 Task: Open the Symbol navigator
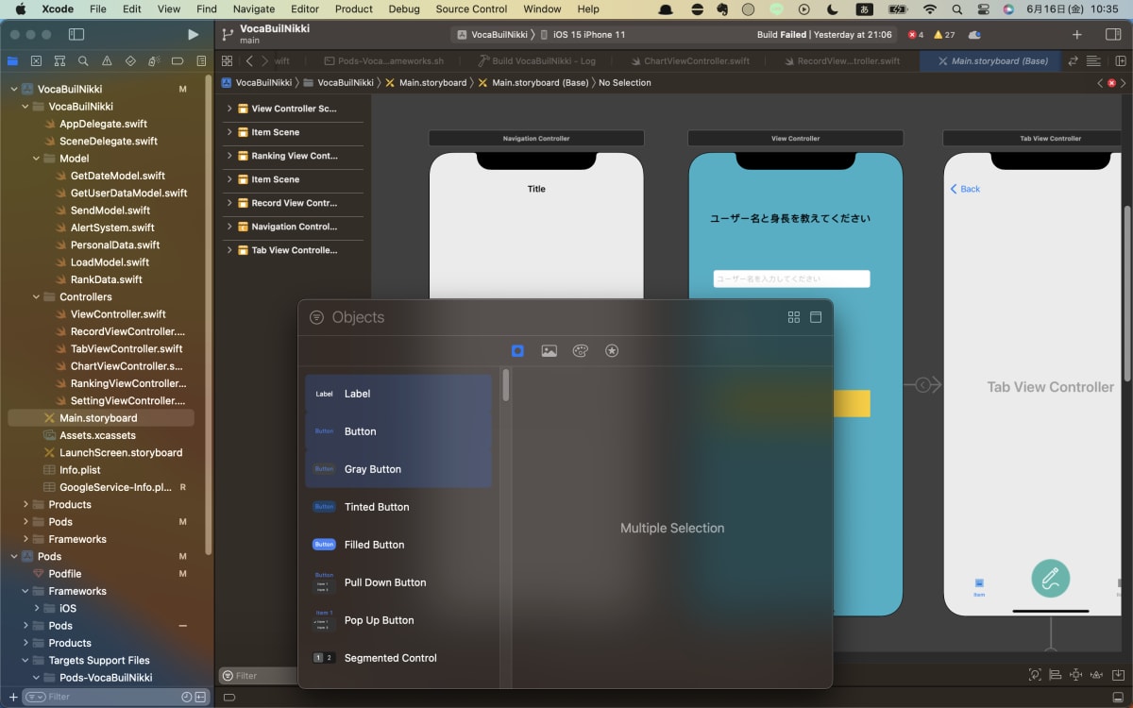click(59, 60)
